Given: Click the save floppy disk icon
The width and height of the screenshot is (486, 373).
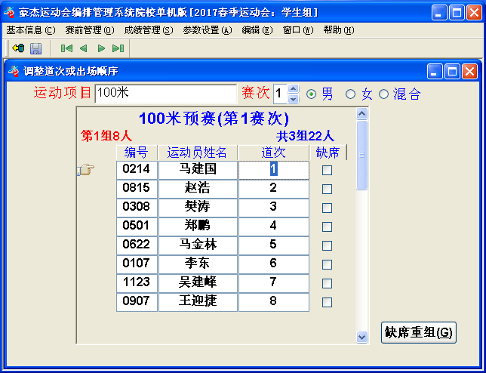Looking at the screenshot, I should coord(35,48).
